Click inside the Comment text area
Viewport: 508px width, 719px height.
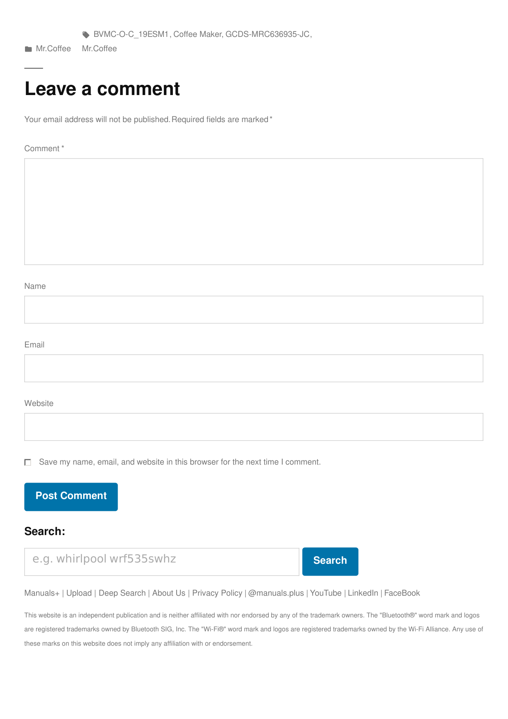pos(254,211)
